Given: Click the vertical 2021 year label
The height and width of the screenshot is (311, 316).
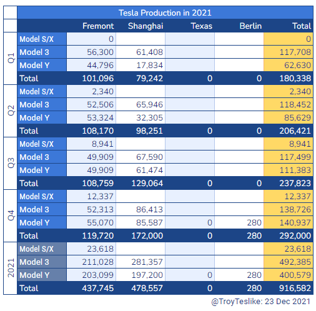Looking at the screenshot, I should click(x=11, y=268).
